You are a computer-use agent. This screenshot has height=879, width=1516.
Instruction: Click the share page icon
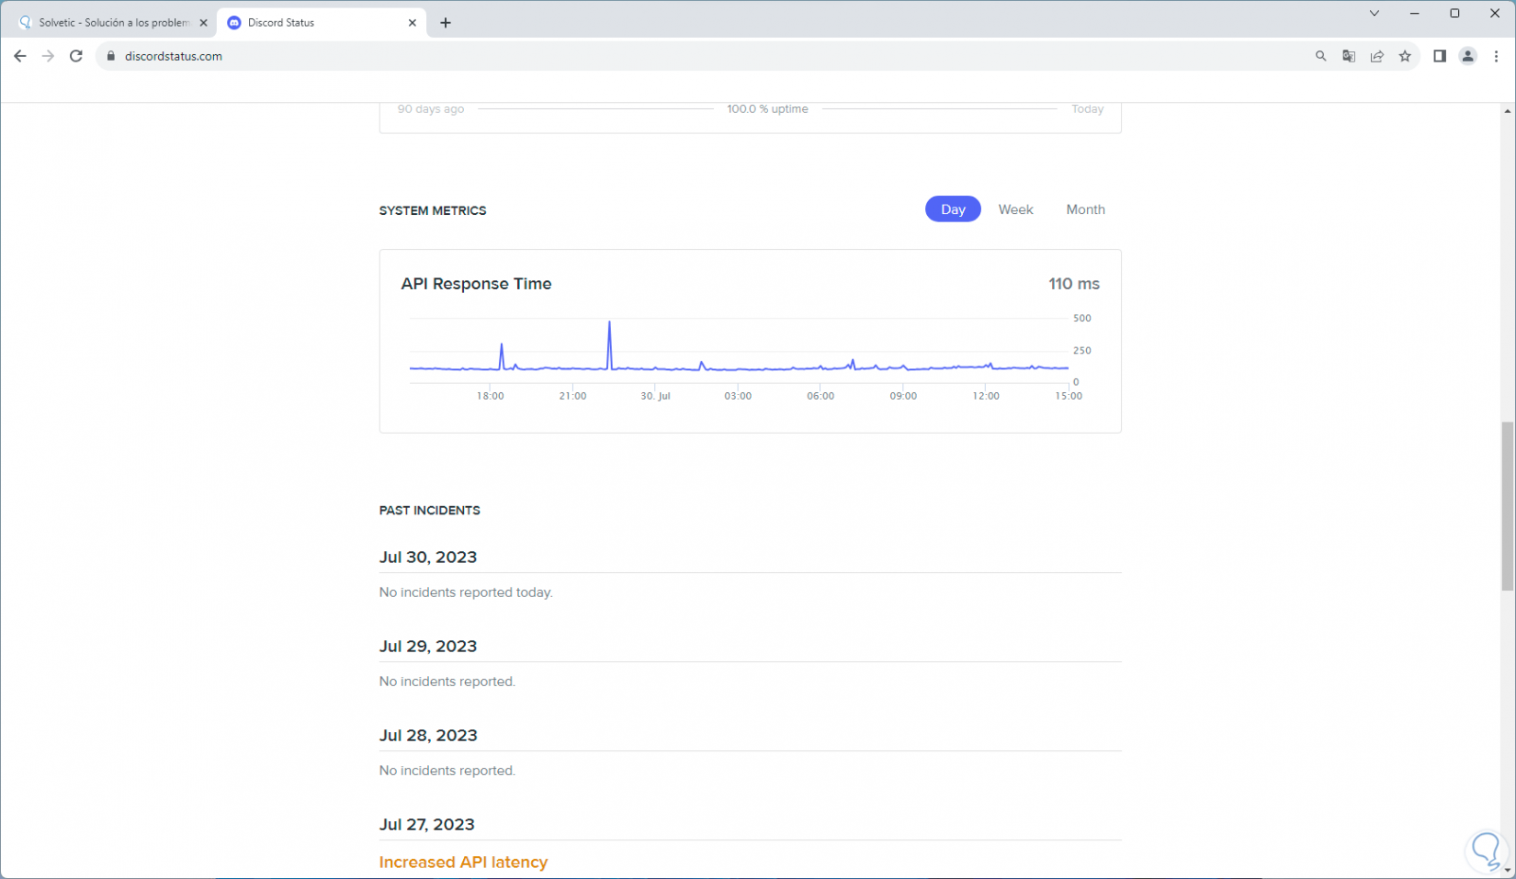[x=1376, y=56]
